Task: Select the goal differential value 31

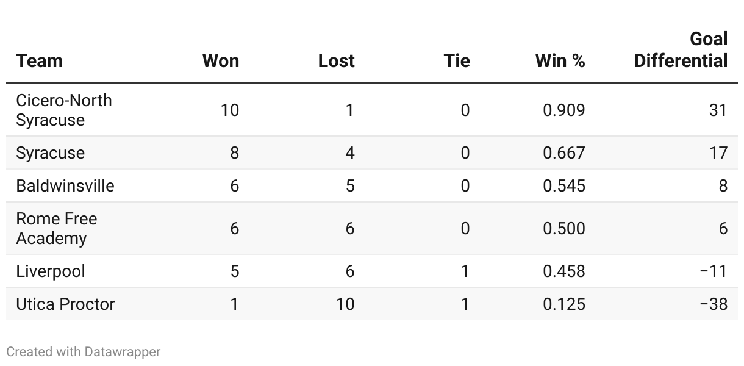Action: point(718,110)
